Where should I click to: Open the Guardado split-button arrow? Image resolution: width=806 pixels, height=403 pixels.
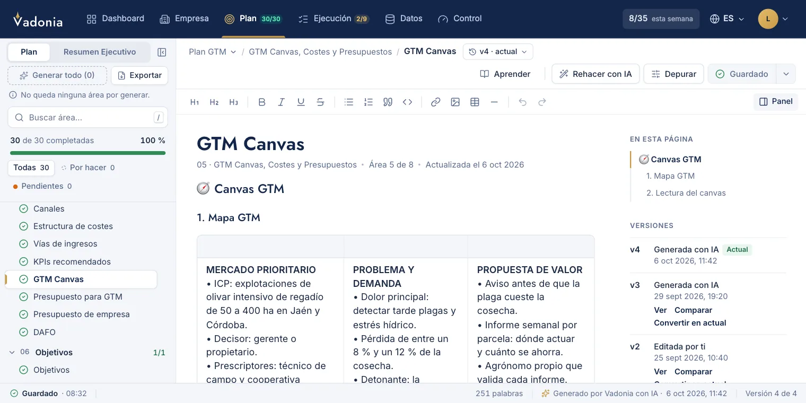pyautogui.click(x=786, y=74)
